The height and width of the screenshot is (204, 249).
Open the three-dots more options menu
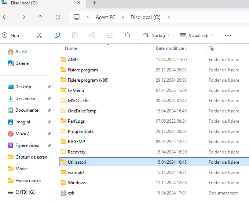click(228, 36)
